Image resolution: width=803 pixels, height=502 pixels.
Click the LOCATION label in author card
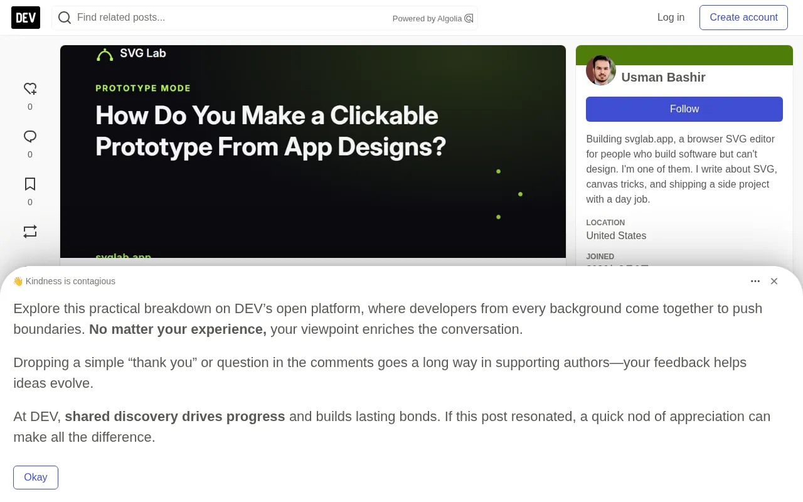tap(605, 223)
